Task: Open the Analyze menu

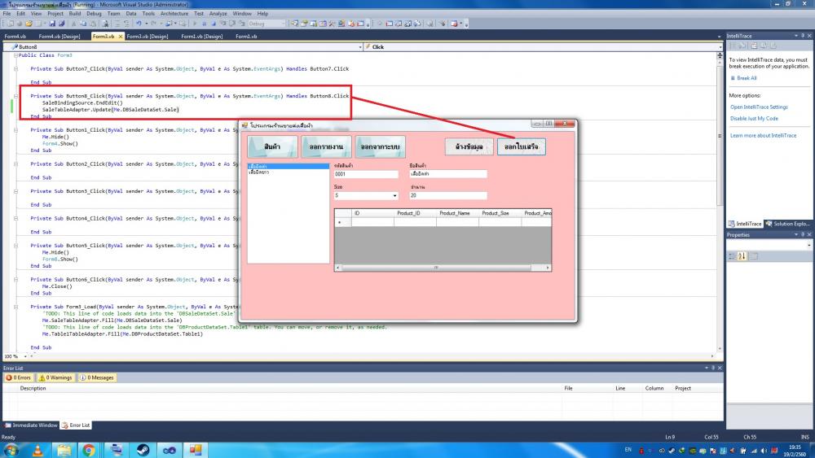Action: pyautogui.click(x=218, y=14)
